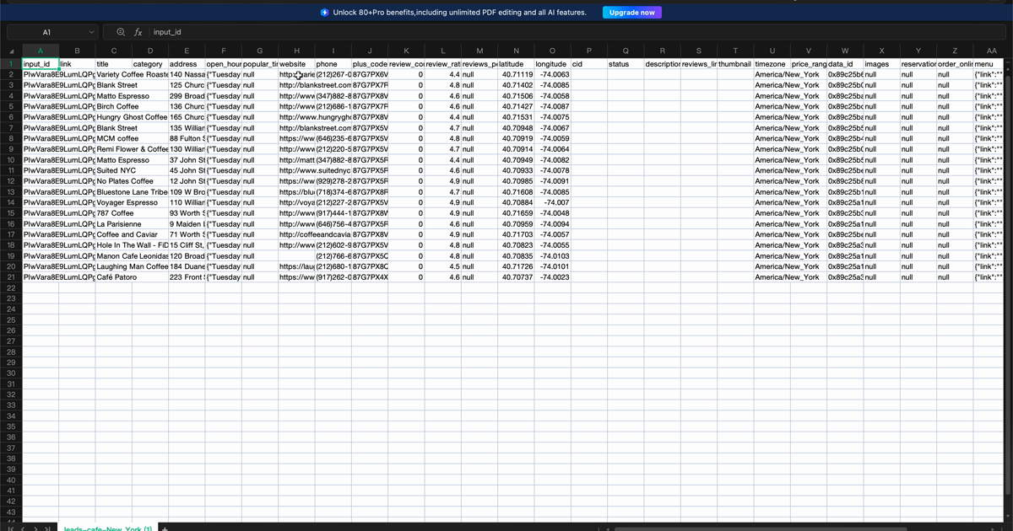Select the 'category' header cell
Image resolution: width=1013 pixels, height=531 pixels.
tap(150, 64)
